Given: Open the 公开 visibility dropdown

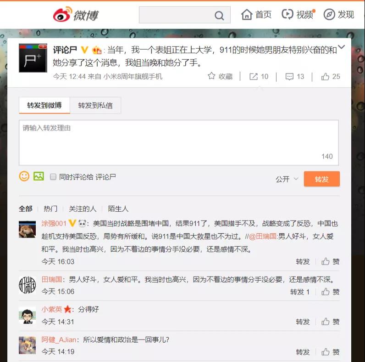Looking at the screenshot, I should [287, 179].
